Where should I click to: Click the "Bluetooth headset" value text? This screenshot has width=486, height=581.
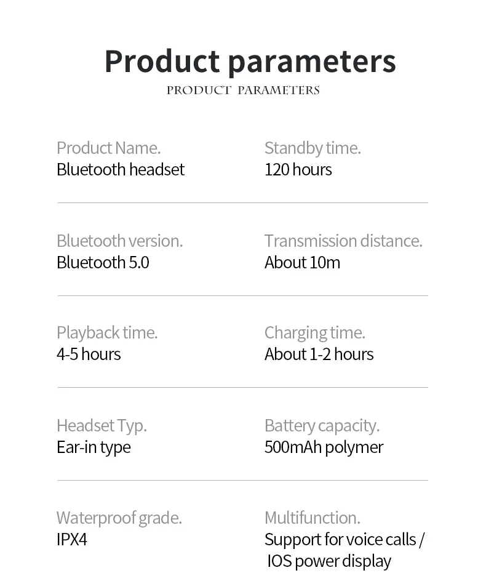click(x=121, y=170)
